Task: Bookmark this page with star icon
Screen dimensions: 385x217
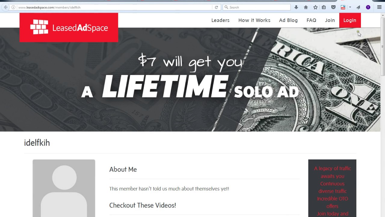Action: tap(315, 7)
